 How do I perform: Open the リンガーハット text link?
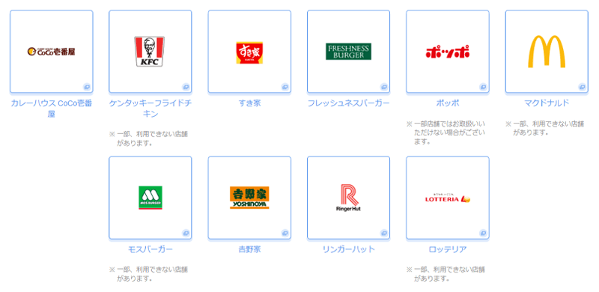click(348, 249)
